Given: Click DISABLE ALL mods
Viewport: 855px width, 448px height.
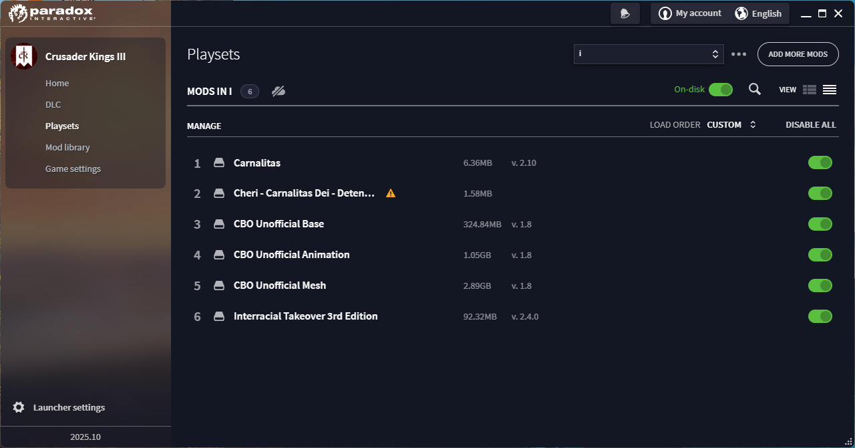Looking at the screenshot, I should (x=811, y=125).
